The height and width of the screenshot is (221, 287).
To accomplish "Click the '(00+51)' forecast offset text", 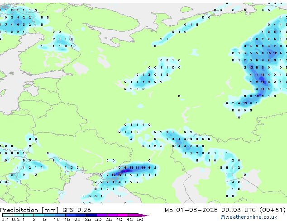I will [273, 210].
